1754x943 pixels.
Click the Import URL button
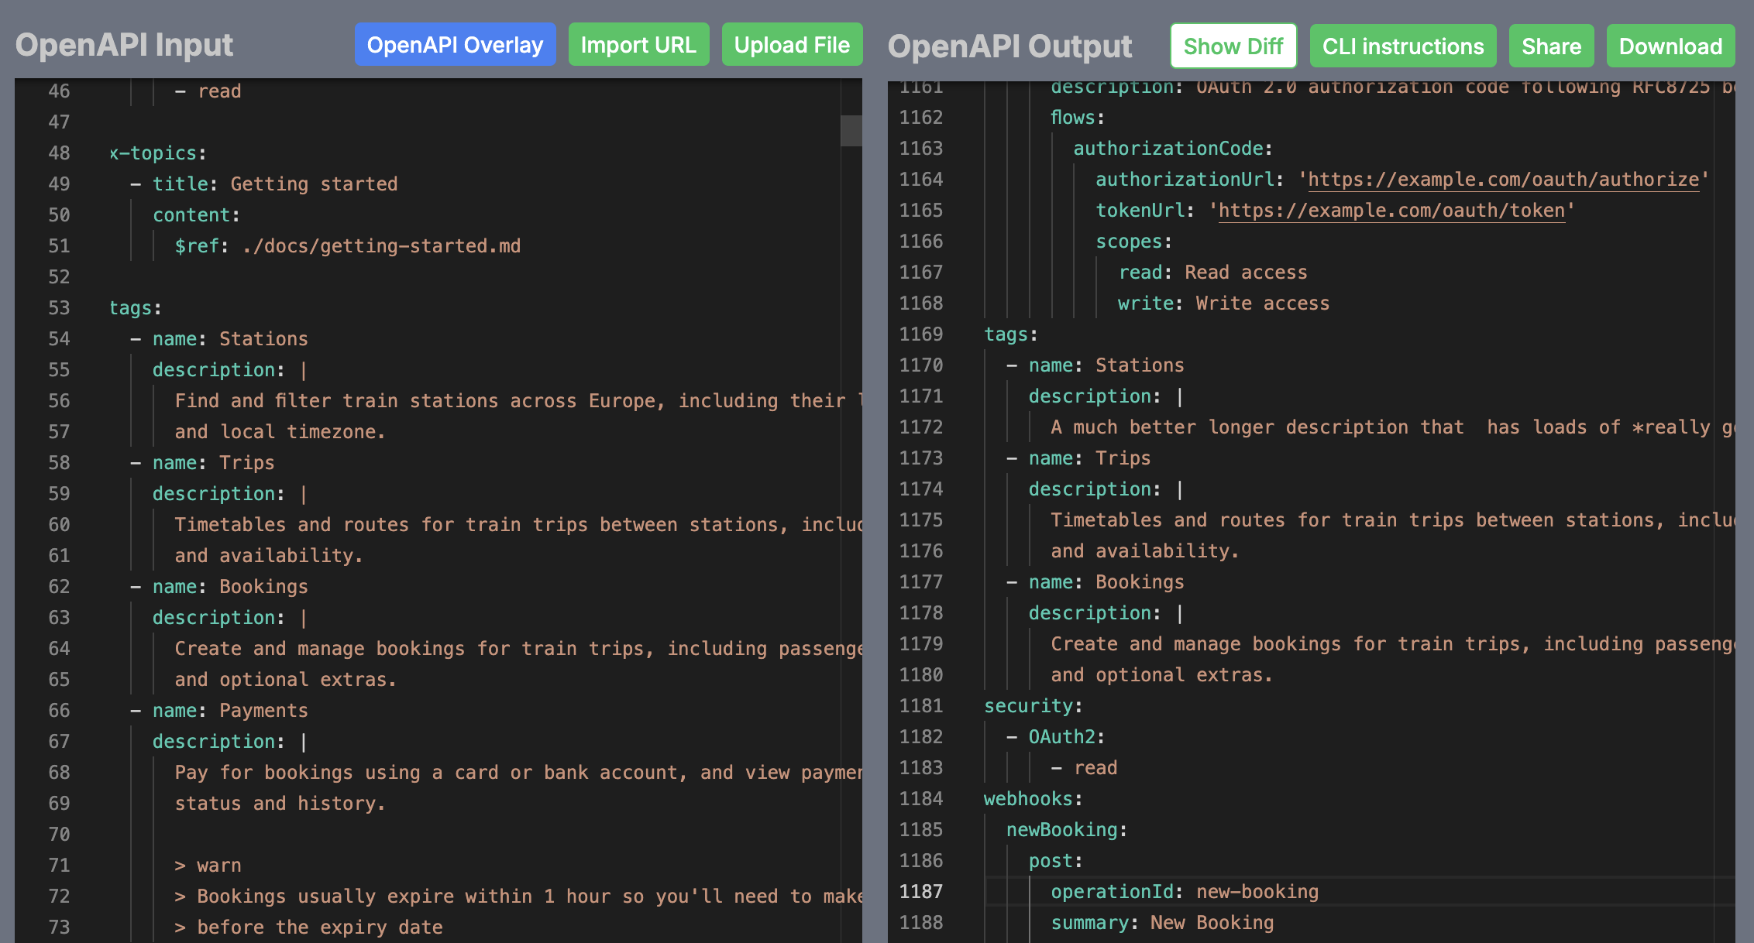638,45
